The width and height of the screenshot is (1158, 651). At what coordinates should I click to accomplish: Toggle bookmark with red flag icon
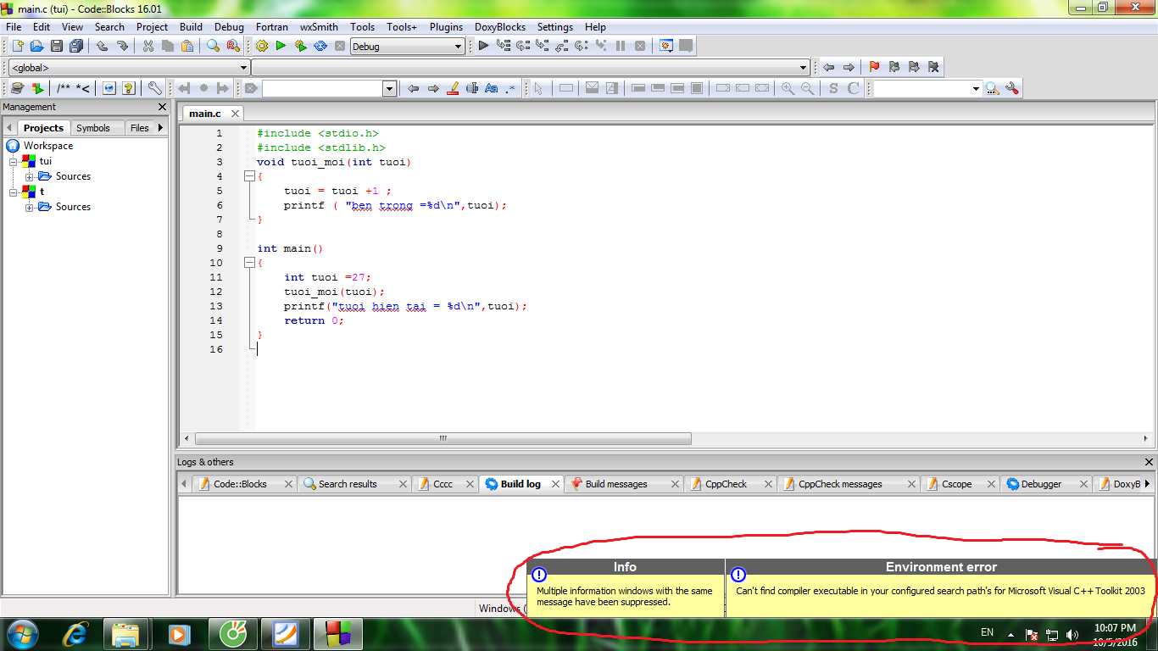point(874,68)
